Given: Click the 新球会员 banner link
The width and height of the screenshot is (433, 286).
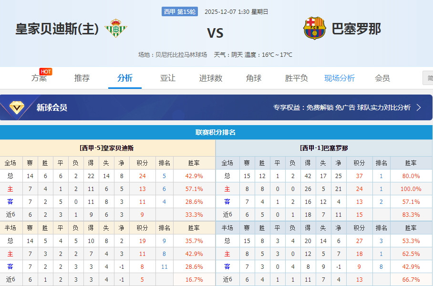Looking at the screenshot, I should [51, 108].
